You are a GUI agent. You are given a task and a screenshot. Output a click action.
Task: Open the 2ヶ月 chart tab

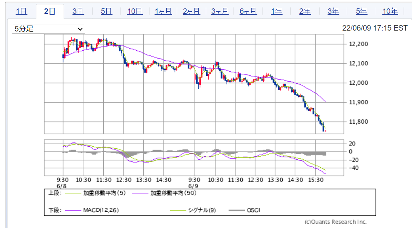coord(191,11)
